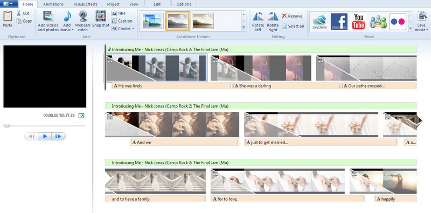Select the bride holding bouquet clip
Screen dimensions: 431x213
click(x=311, y=125)
